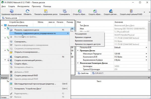Click the Создать образ toolbar icon
The width and height of the screenshot is (151, 99).
(95, 11)
